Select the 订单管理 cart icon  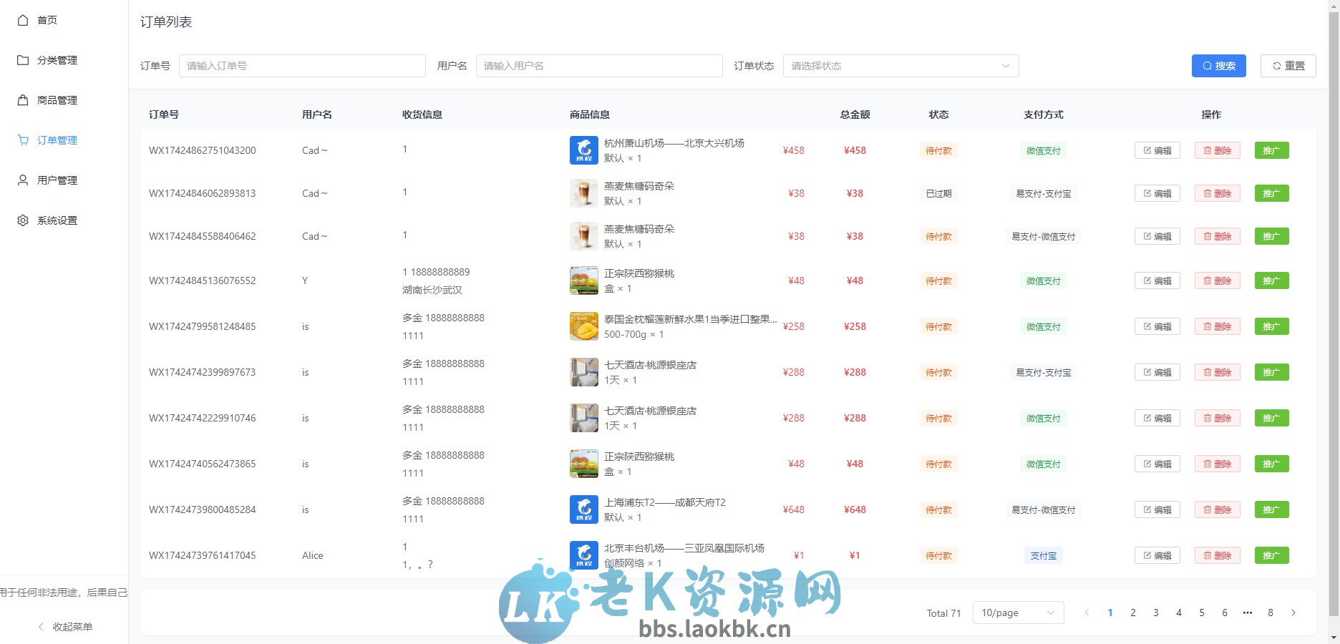click(x=22, y=140)
